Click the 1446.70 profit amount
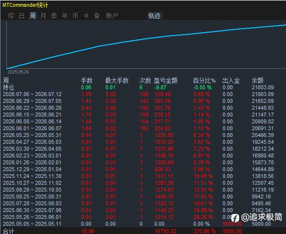Viewport: 286px width, 234px height. click(164, 196)
